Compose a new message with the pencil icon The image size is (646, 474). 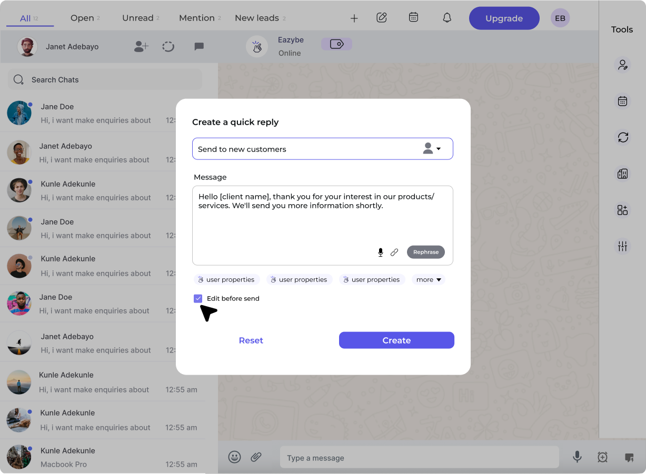click(x=381, y=17)
